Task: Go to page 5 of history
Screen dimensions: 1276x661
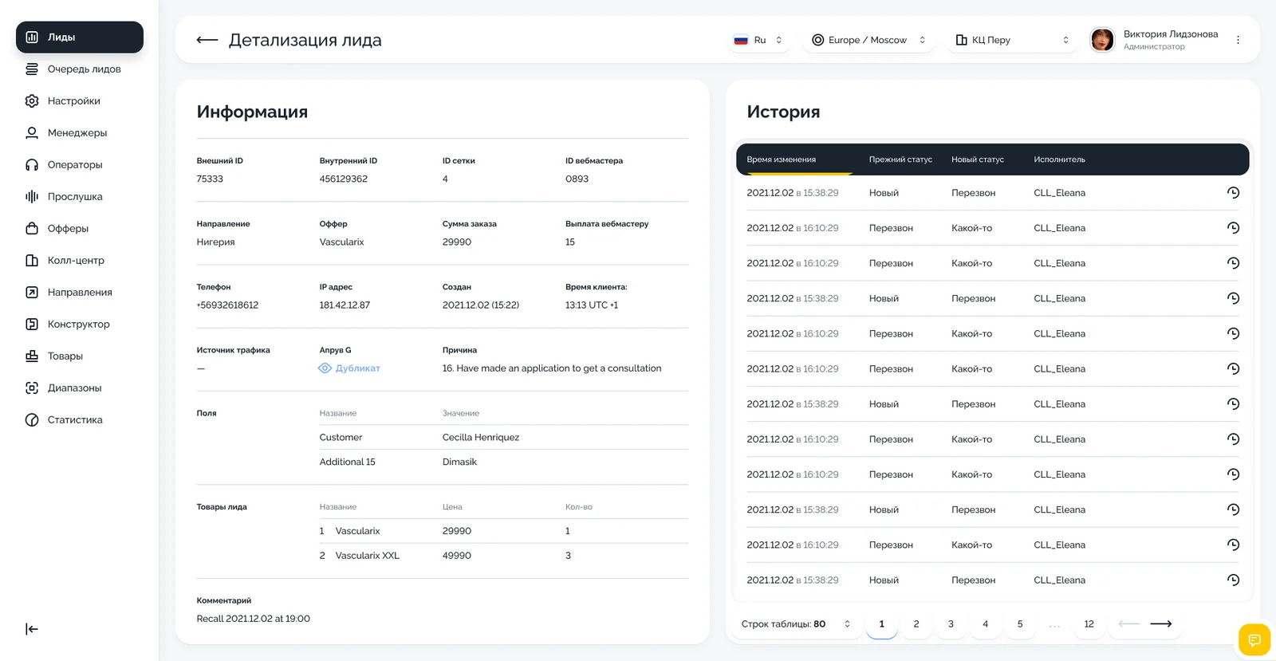Action: [1020, 624]
